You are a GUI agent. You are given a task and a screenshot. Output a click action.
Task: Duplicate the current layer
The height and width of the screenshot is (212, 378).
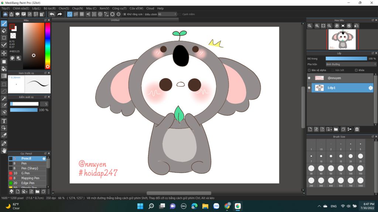pos(343,129)
